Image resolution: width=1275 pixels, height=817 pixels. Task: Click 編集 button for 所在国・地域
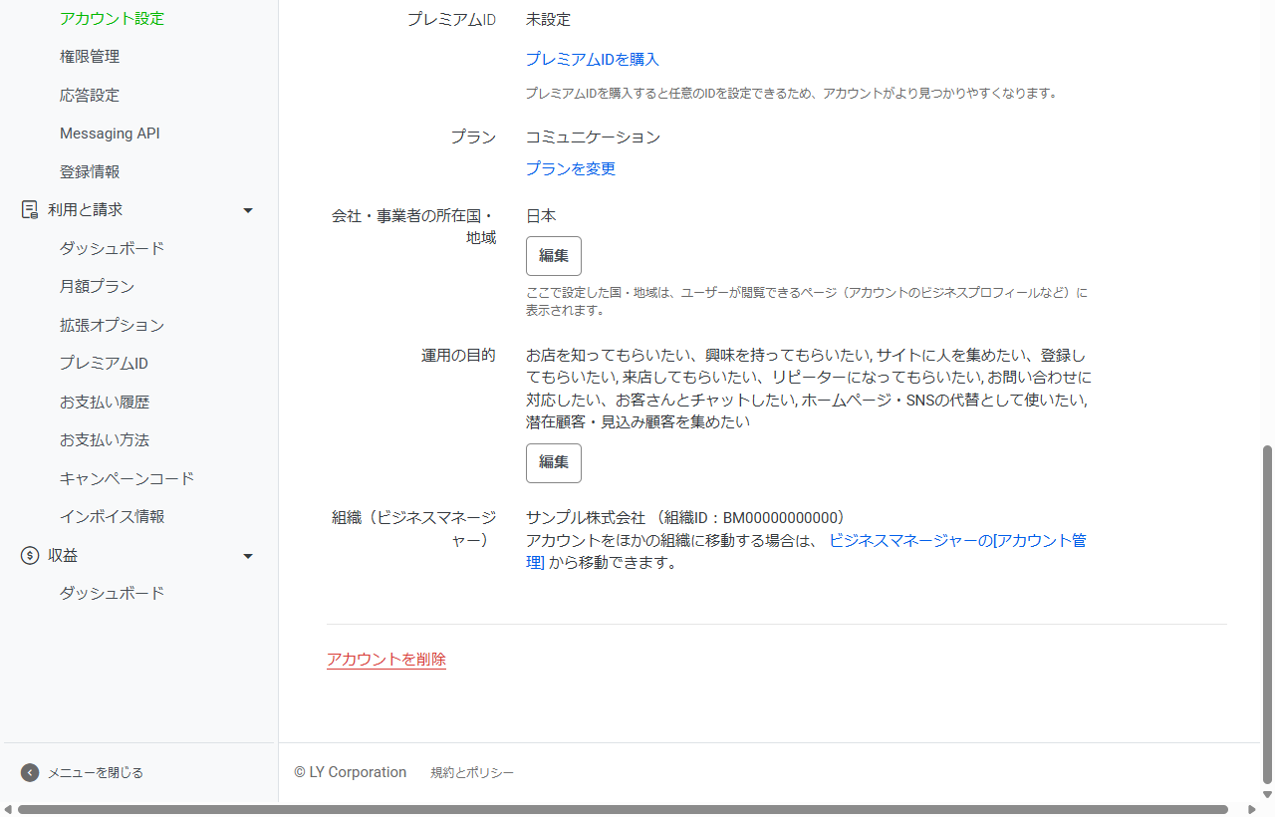554,256
